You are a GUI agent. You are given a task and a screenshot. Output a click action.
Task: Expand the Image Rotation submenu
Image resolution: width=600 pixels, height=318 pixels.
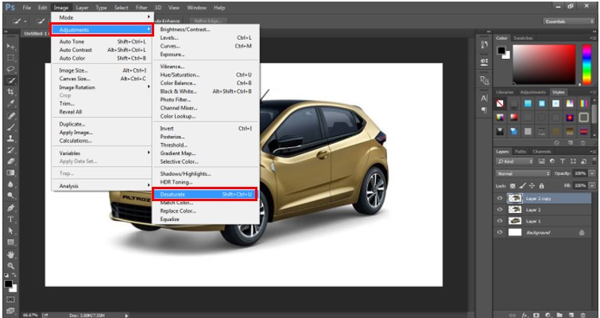(102, 87)
